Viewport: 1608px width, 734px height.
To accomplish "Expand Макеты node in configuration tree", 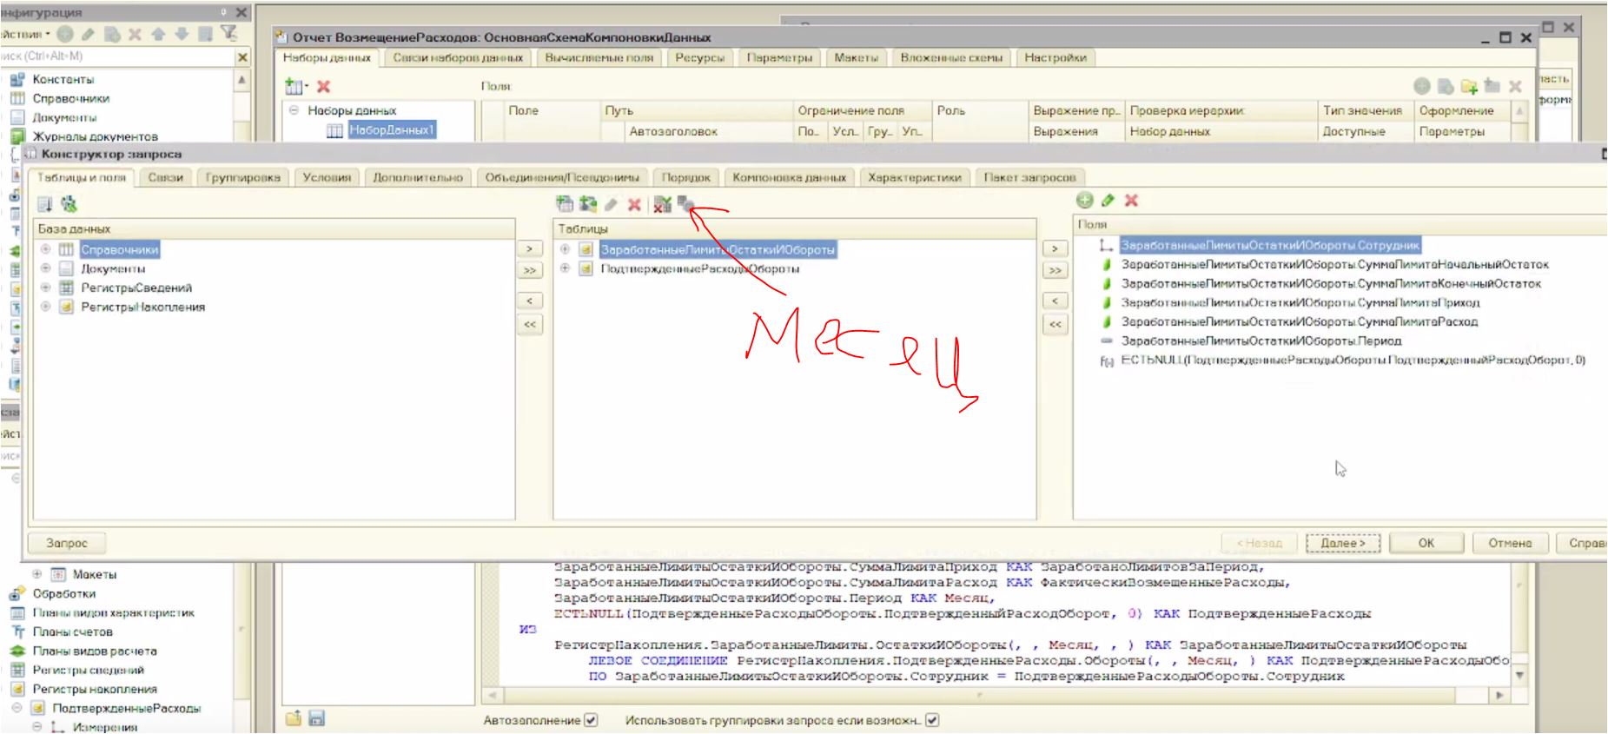I will [x=37, y=574].
